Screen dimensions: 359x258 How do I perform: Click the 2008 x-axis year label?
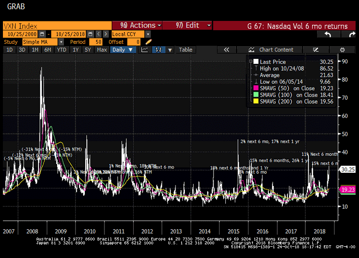(32, 232)
